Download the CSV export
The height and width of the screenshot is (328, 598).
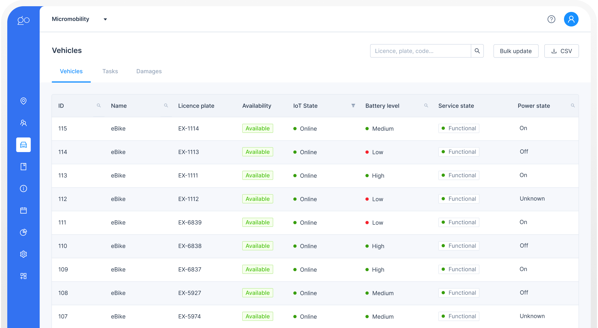(561, 51)
